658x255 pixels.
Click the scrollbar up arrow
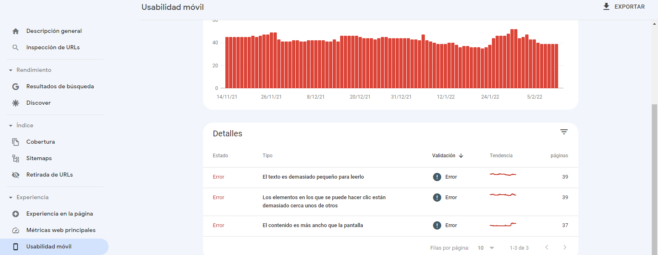(654, 24)
